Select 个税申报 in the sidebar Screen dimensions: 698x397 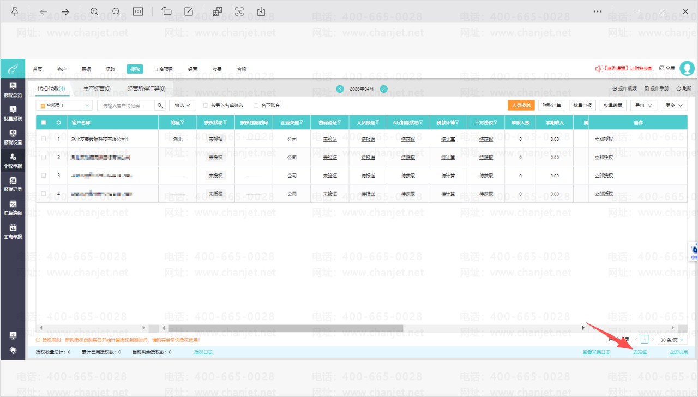click(x=13, y=160)
